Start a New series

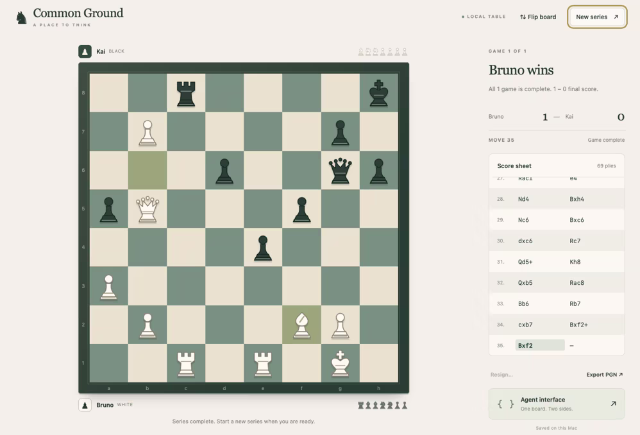[597, 17]
